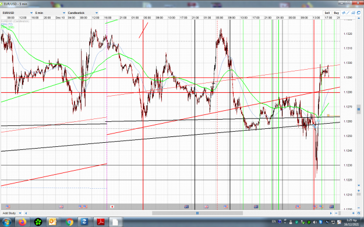Click the Sell button

click(x=327, y=13)
